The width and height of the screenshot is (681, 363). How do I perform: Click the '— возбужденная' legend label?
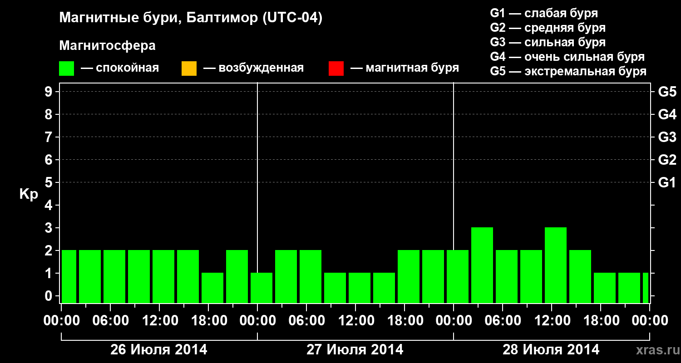pyautogui.click(x=253, y=68)
